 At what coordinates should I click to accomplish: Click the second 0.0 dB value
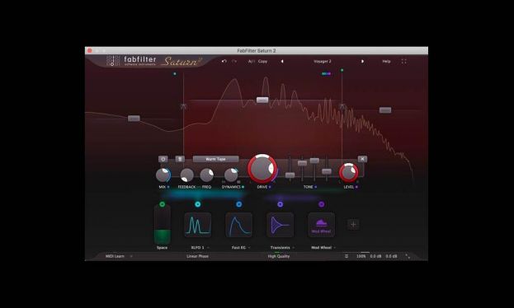[391, 256]
